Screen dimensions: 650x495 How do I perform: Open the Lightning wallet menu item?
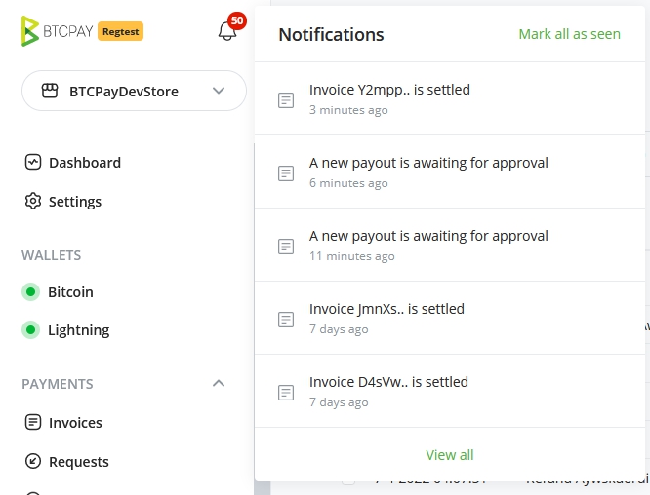[x=78, y=330]
